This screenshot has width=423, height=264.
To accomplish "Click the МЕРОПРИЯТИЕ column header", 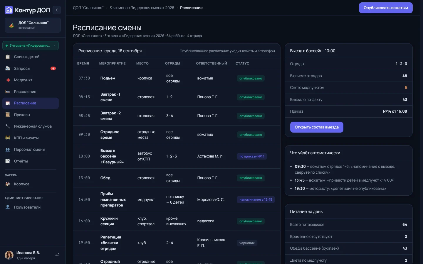I will pos(113,63).
